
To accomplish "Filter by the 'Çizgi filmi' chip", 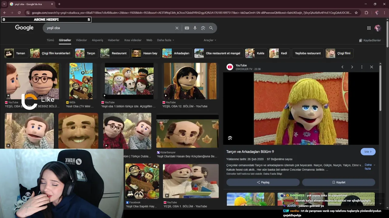I will pos(339,53).
